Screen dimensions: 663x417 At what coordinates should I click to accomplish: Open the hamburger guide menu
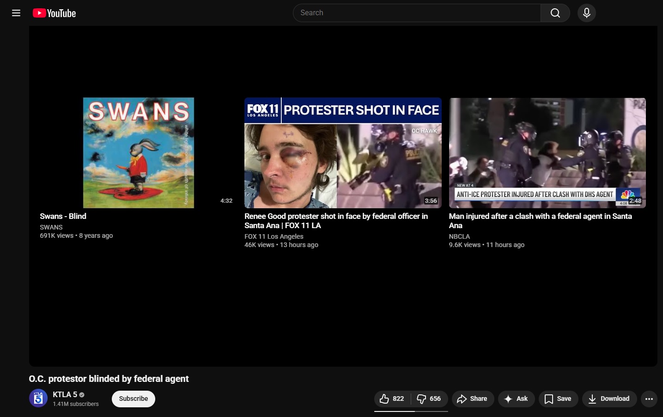[x=16, y=13]
